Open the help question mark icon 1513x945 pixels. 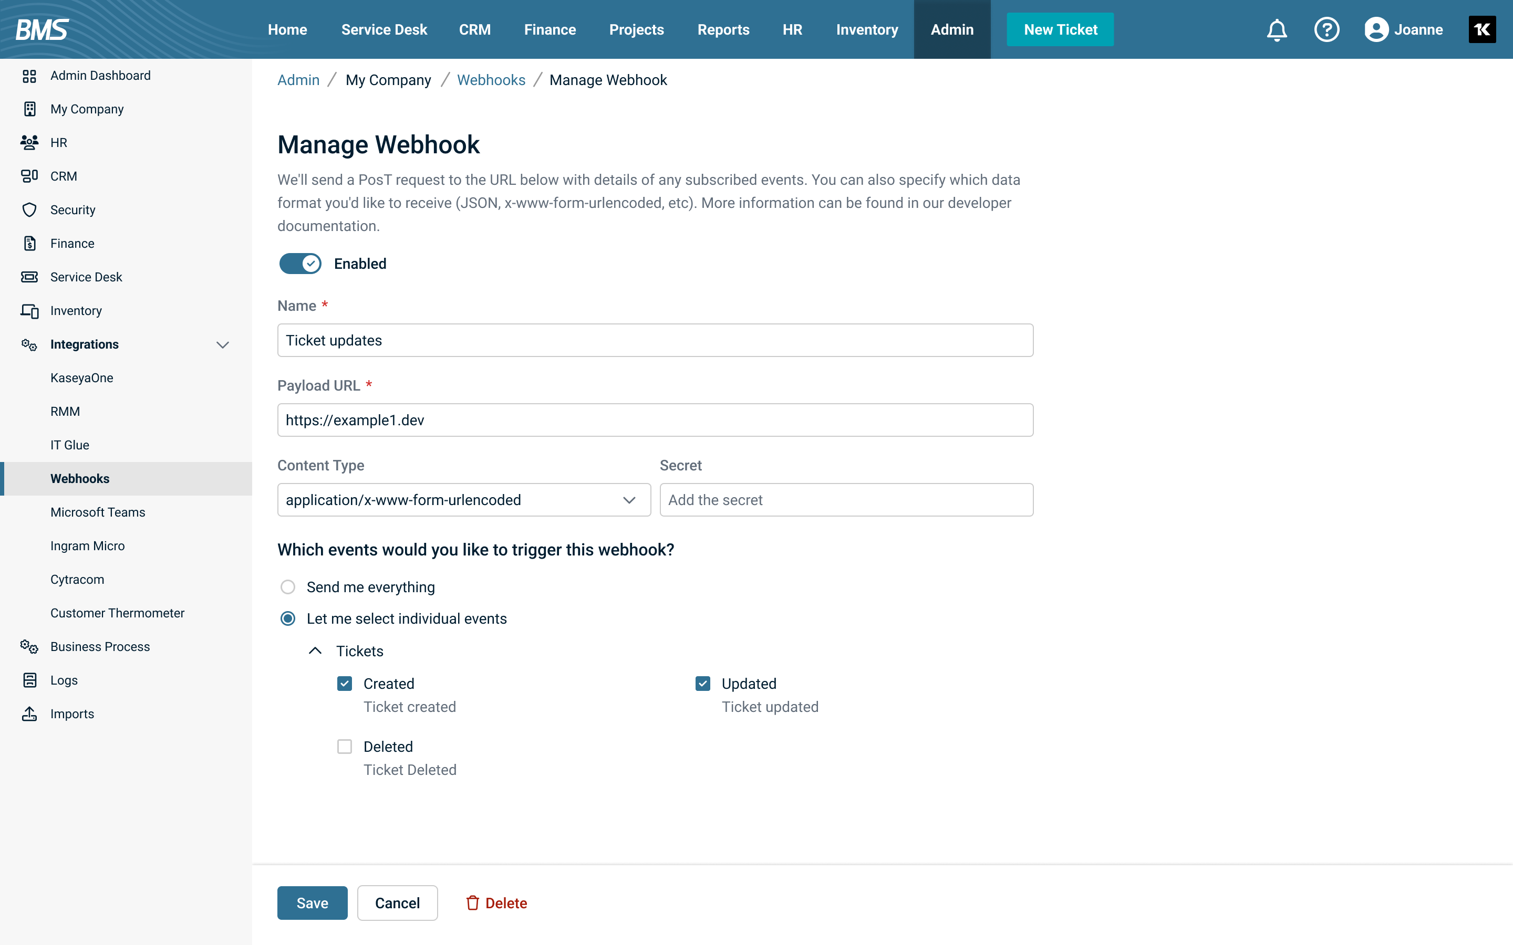1327,29
